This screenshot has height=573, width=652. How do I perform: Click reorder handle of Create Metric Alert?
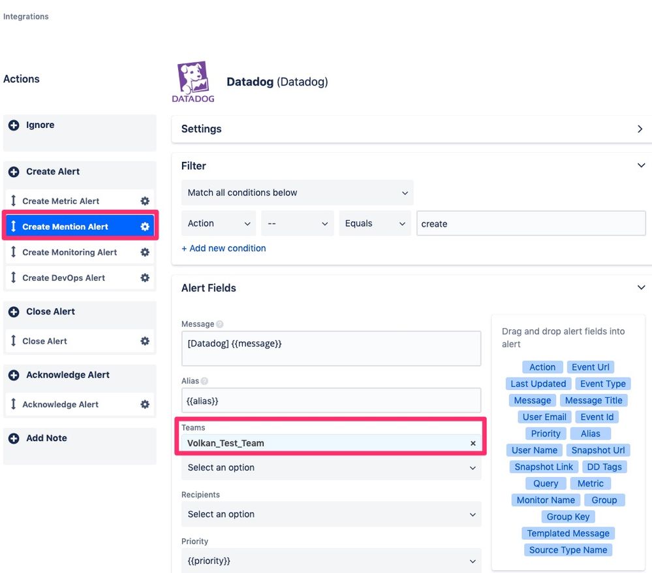(x=13, y=201)
